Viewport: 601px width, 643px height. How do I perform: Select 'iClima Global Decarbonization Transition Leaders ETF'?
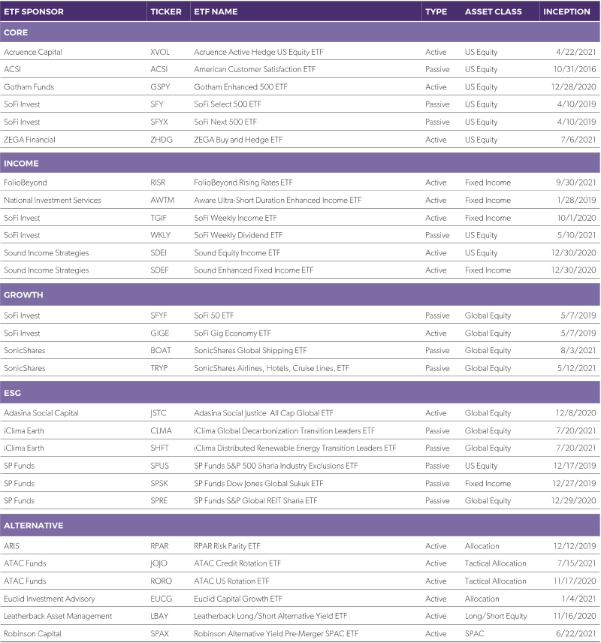pos(284,430)
